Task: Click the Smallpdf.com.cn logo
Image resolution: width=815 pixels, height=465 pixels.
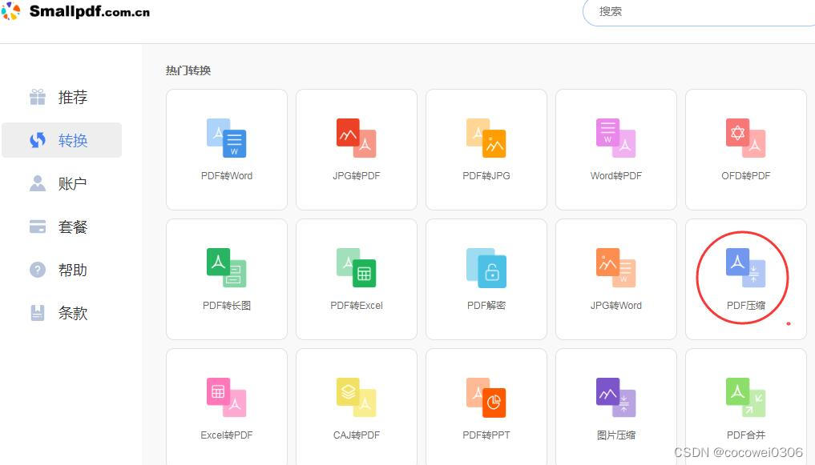Action: (76, 11)
